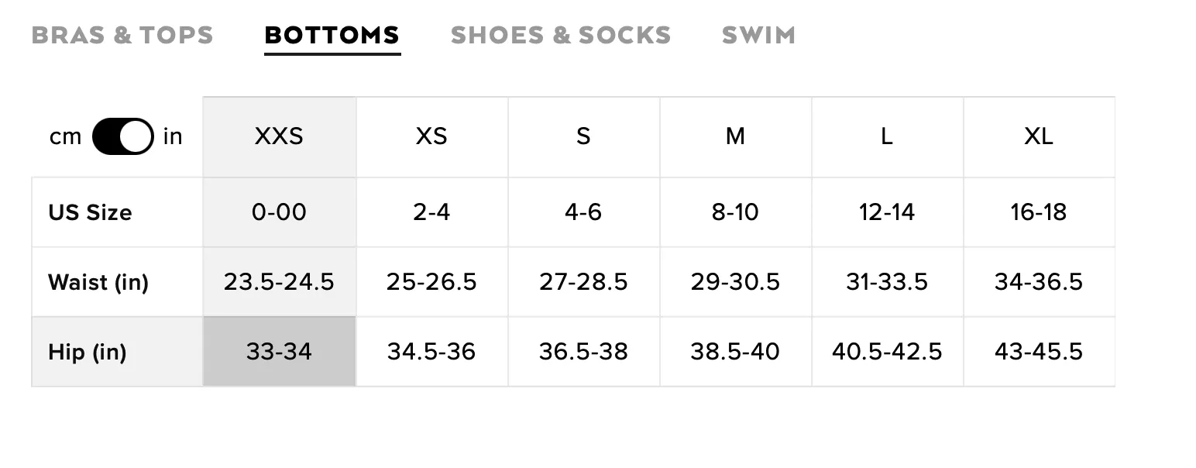Select the XXS size column header

279,137
